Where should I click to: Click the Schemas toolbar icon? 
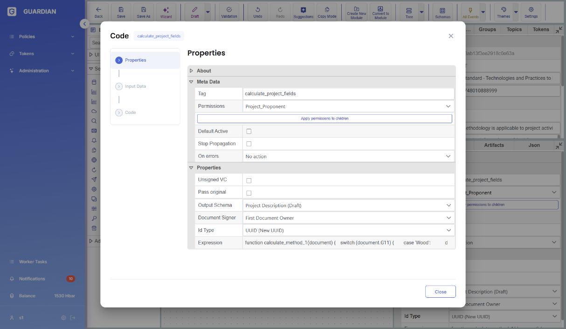[442, 12]
